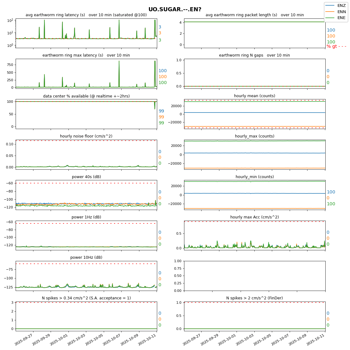Select the power 1Hz (dB) plot title

[86, 217]
